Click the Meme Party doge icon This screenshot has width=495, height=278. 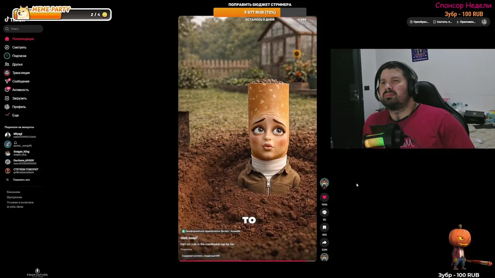point(24,12)
